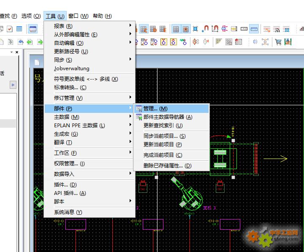304x252 pixels.
Task: Click the green zigzag connection icon
Action: pyautogui.click(x=183, y=42)
